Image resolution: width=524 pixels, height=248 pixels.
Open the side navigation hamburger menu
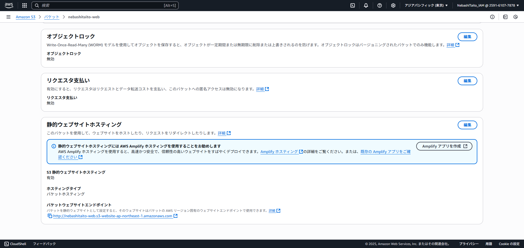pos(8,17)
